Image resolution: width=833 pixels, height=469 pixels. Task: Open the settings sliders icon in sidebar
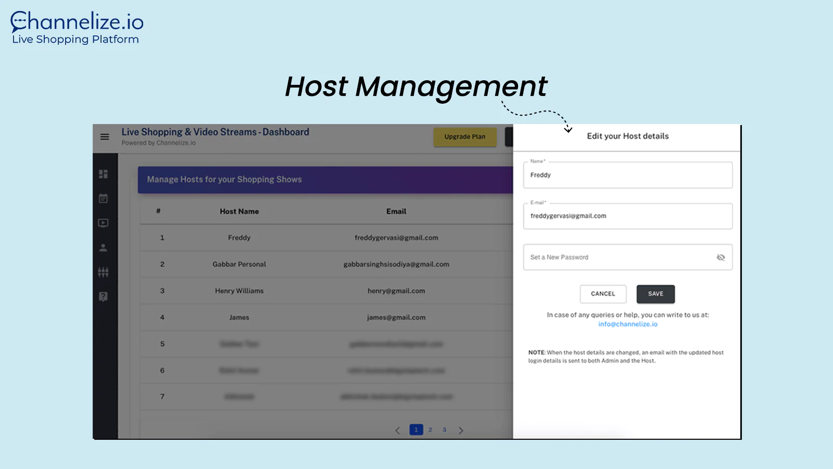click(x=103, y=272)
